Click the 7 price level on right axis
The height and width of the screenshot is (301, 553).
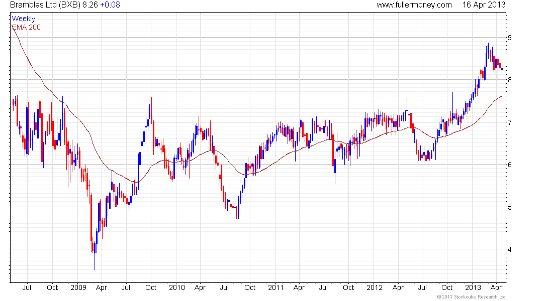510,122
